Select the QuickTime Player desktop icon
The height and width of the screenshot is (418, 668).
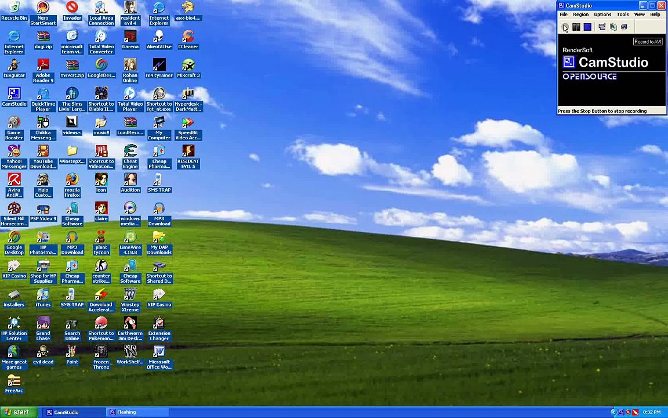pos(43,99)
